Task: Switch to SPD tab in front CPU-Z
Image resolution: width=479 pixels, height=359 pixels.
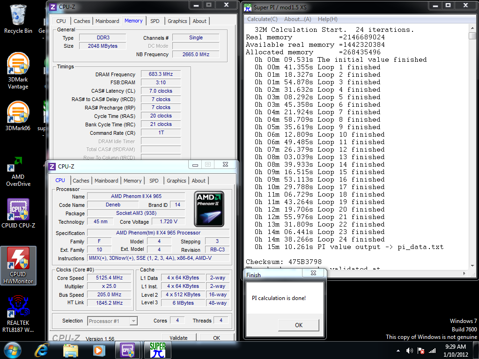Action: point(154,181)
